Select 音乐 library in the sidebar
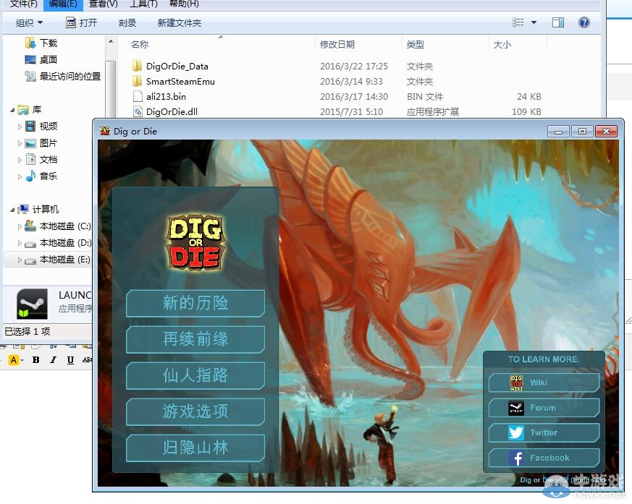 [49, 176]
